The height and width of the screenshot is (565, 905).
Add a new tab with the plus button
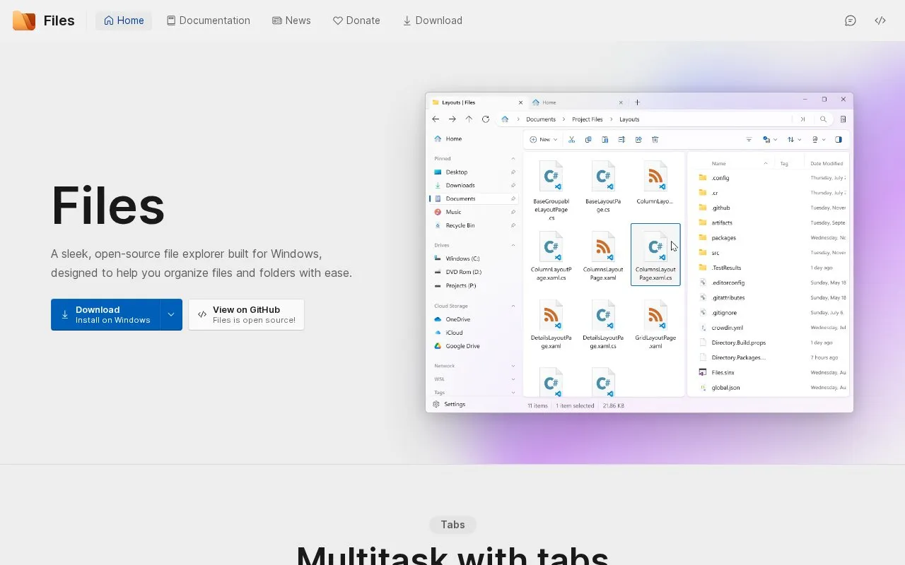pos(637,102)
